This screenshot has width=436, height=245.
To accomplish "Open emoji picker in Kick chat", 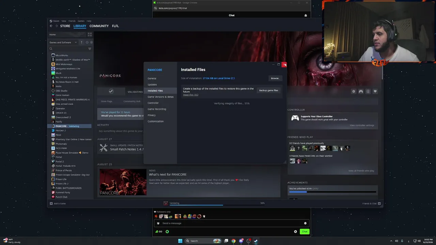I will point(305,223).
